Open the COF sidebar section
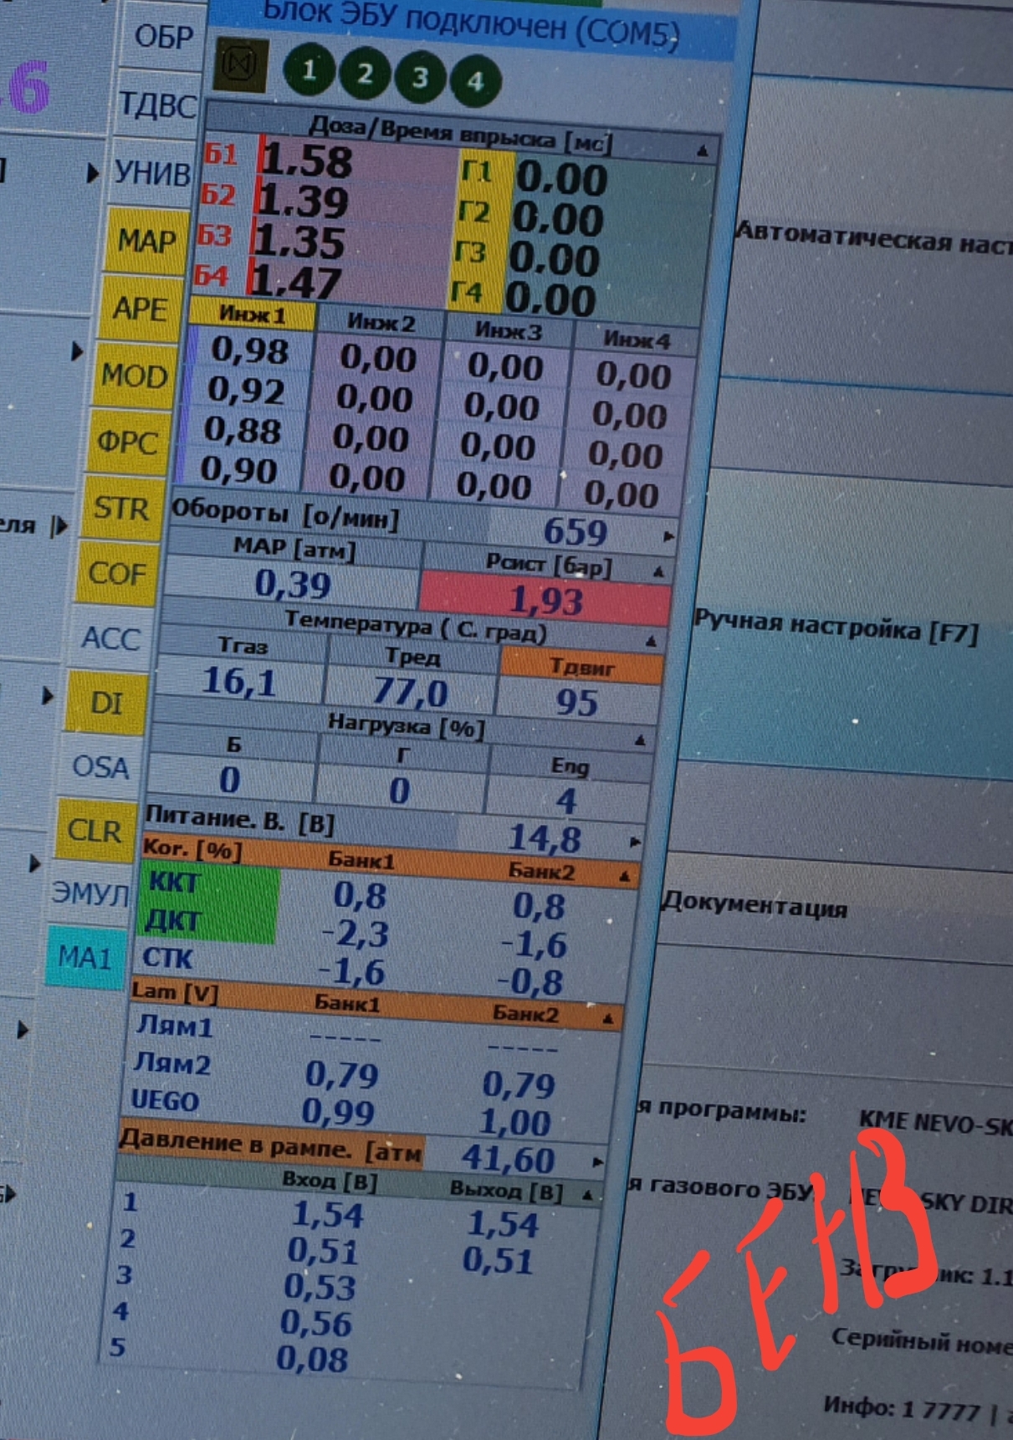The width and height of the screenshot is (1013, 1440). pyautogui.click(x=116, y=574)
